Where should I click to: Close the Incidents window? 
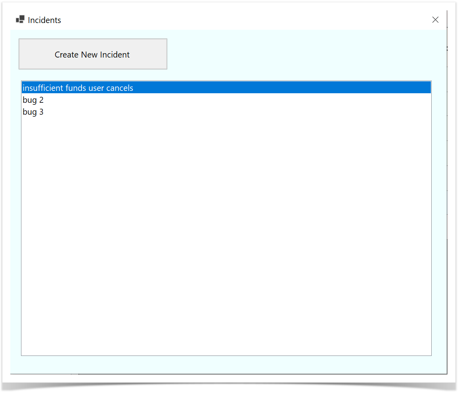435,20
